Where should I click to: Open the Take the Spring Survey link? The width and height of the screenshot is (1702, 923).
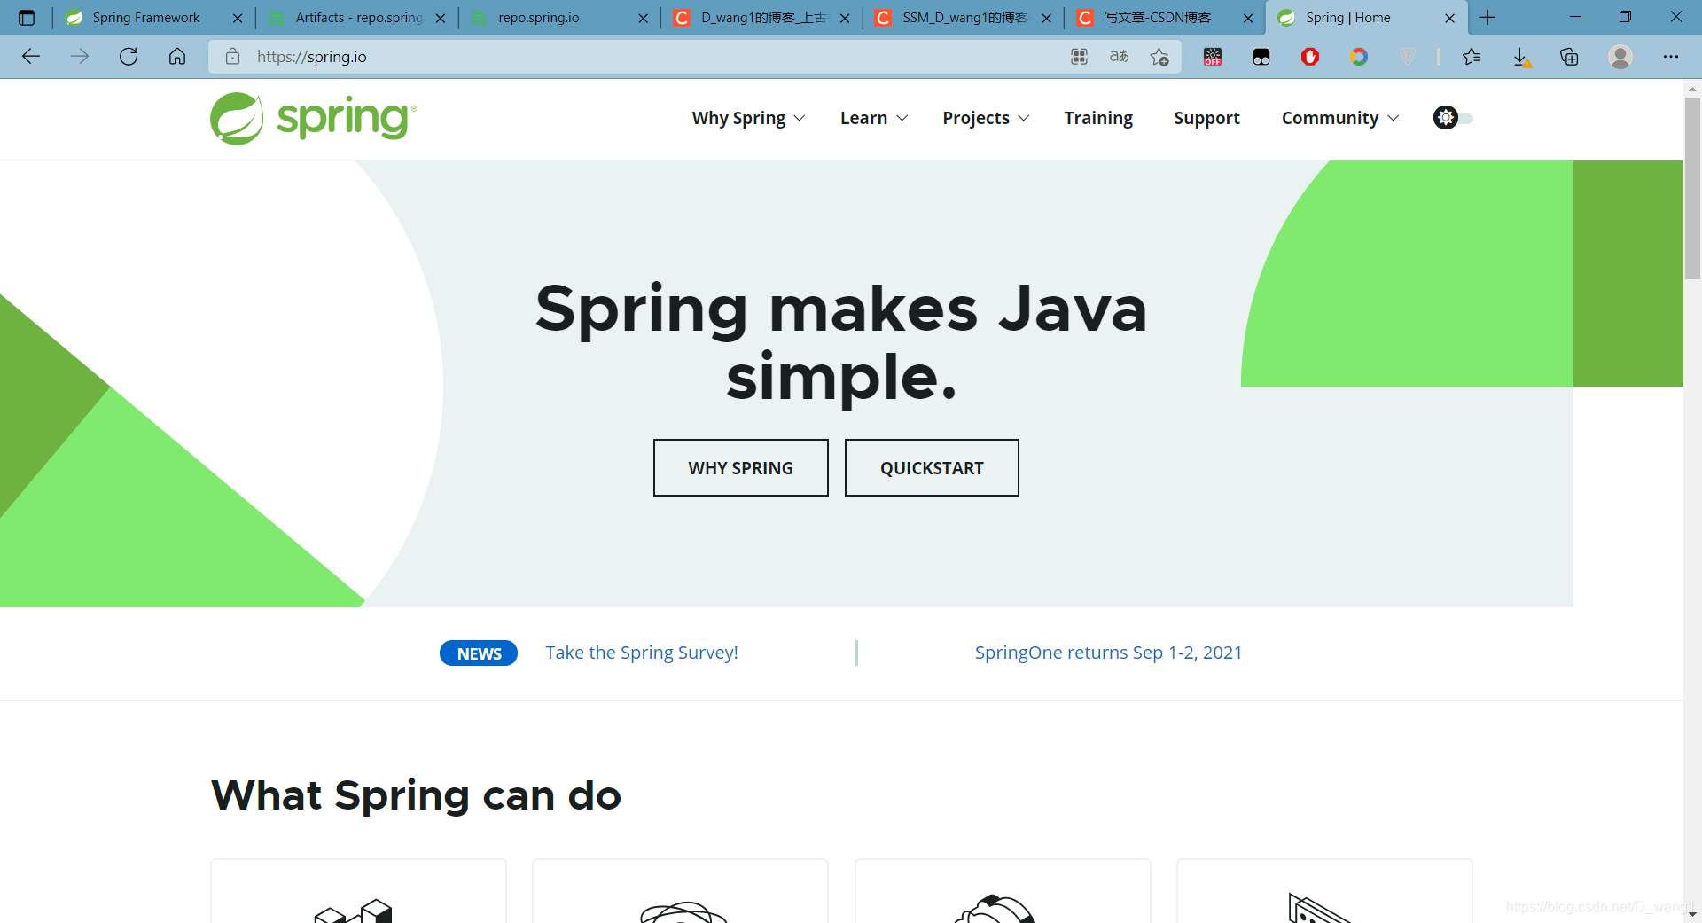click(642, 653)
